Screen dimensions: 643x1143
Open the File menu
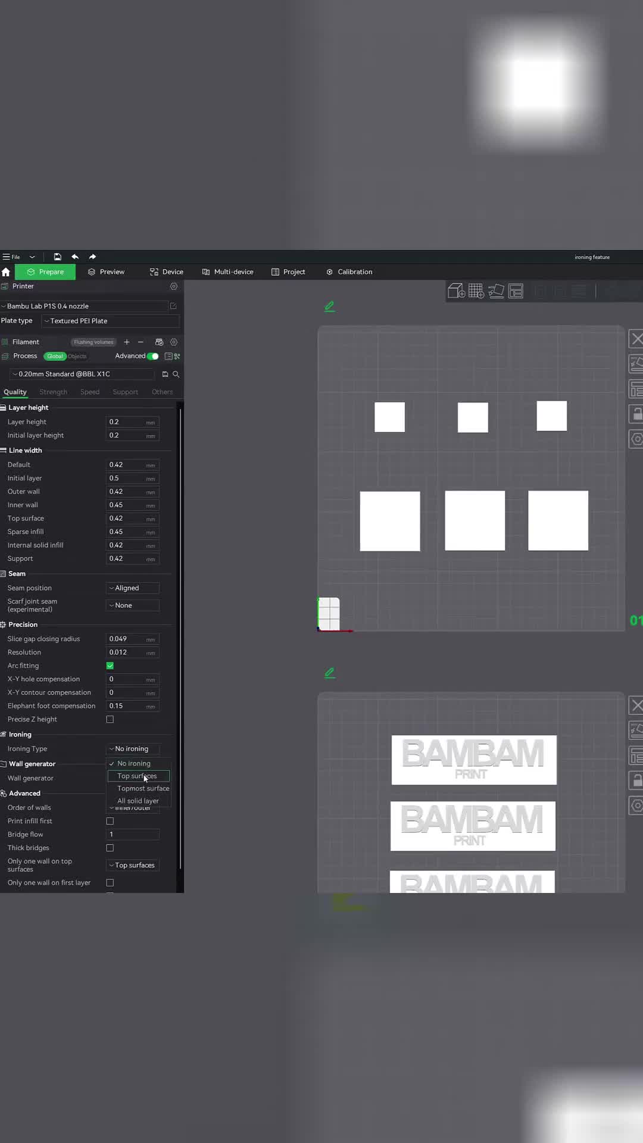11,257
